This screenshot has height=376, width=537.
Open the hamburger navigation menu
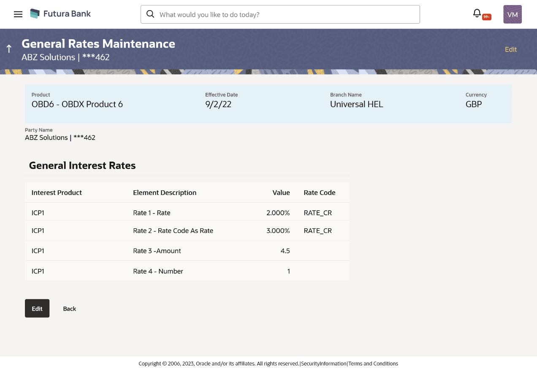point(18,14)
